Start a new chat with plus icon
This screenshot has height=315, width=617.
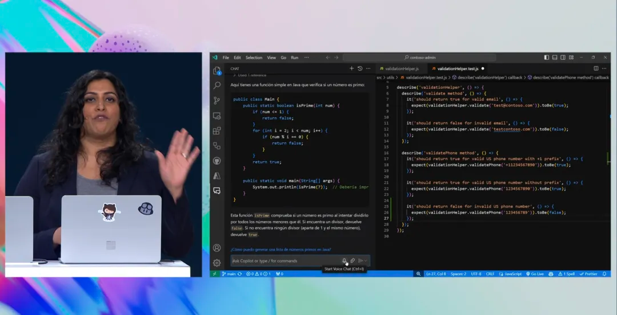click(x=351, y=68)
